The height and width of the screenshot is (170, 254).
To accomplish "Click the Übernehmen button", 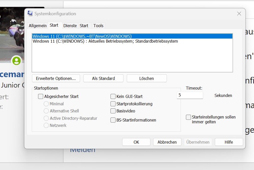I will (x=198, y=142).
